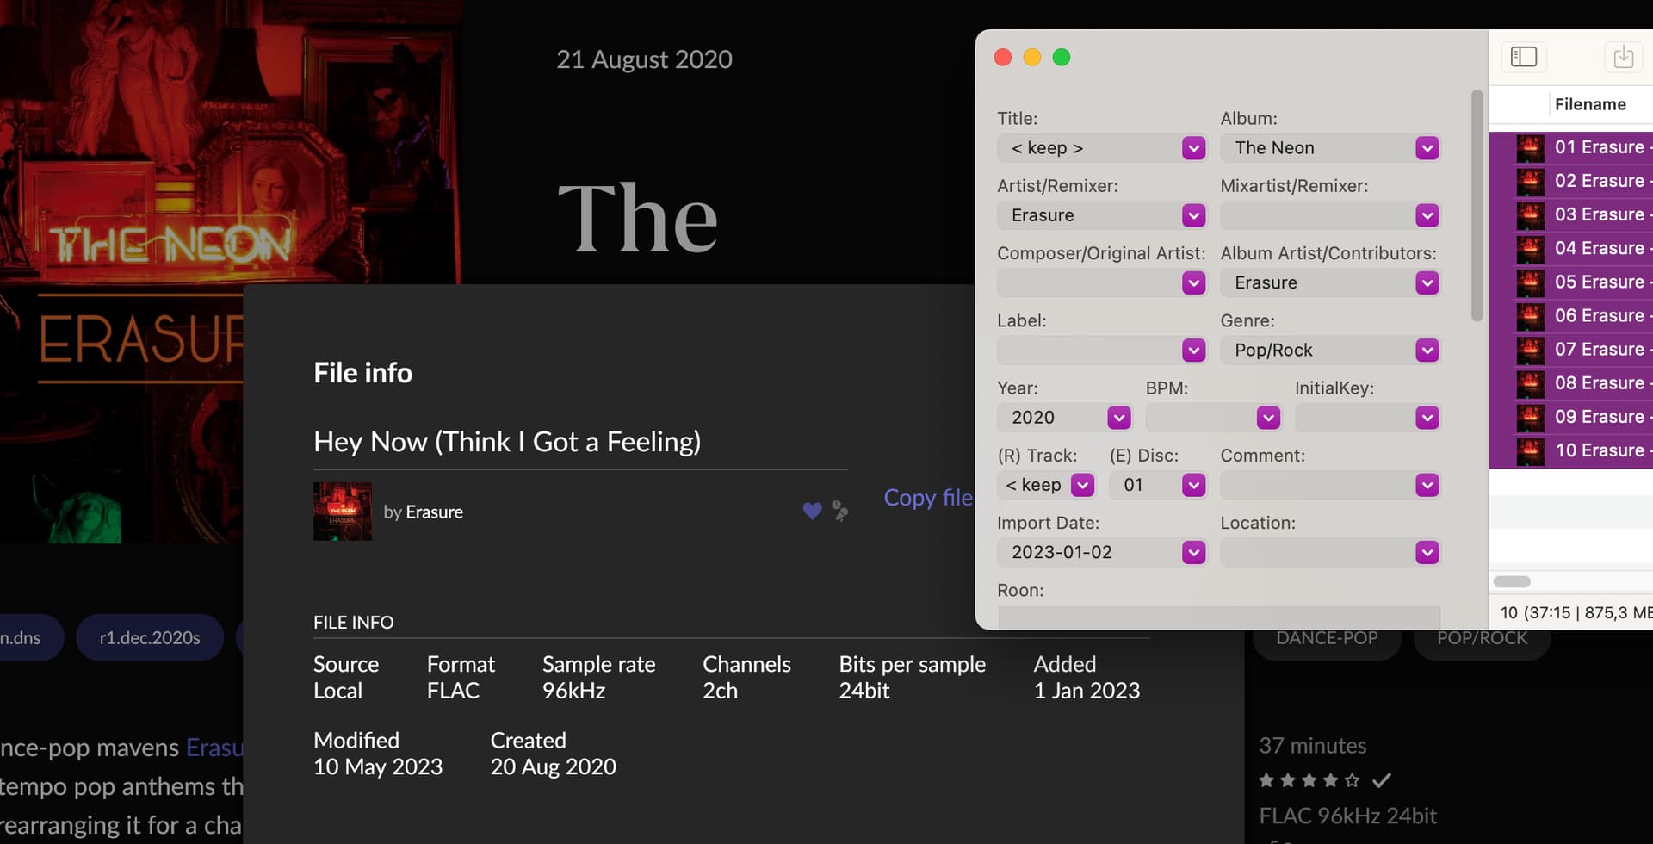1653x844 pixels.
Task: Click the purple heart favorite icon
Action: [x=812, y=512]
